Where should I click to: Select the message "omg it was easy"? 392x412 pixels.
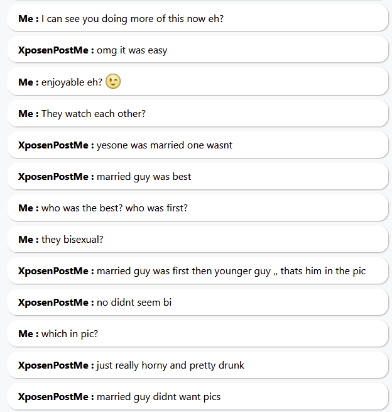coord(132,50)
